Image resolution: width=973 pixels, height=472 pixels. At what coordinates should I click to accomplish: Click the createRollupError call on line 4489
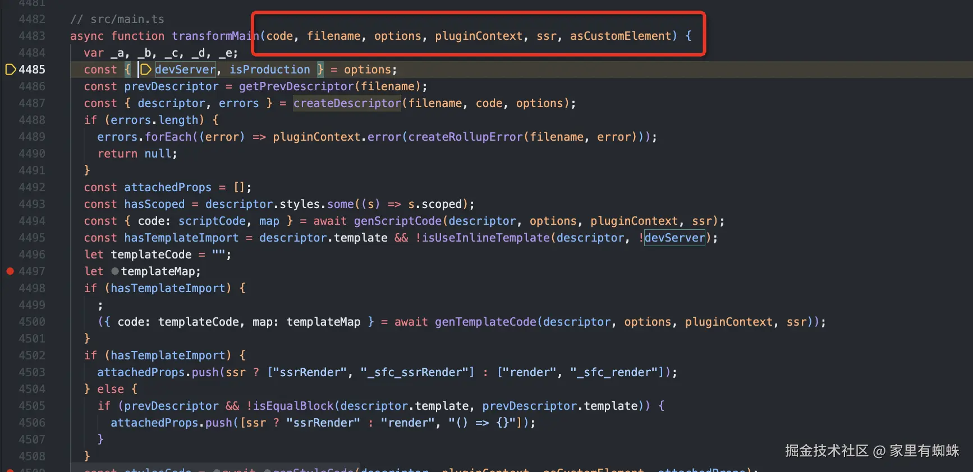pyautogui.click(x=465, y=137)
